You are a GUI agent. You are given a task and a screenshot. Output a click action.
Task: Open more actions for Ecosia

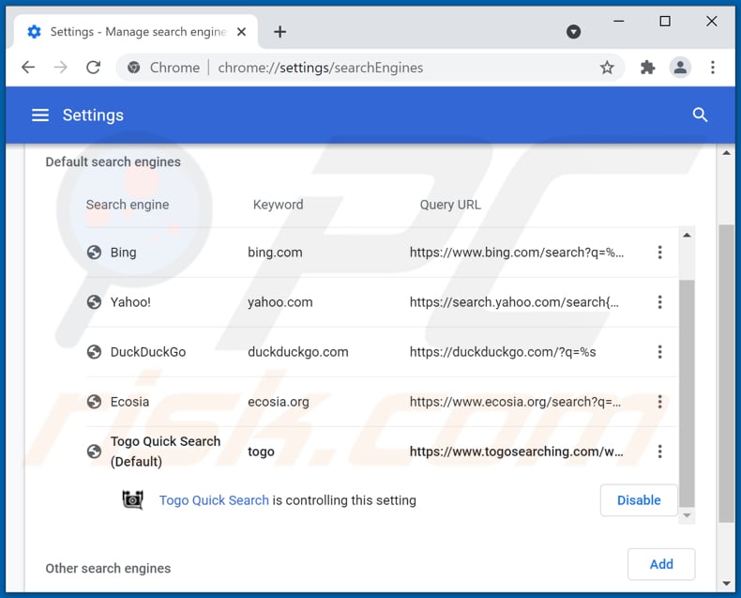pyautogui.click(x=659, y=402)
